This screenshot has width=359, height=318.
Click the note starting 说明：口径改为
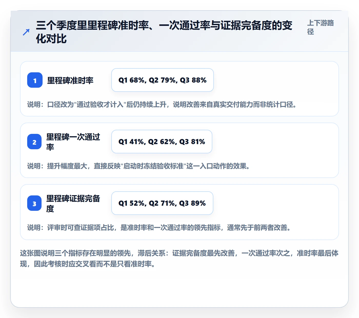pyautogui.click(x=162, y=105)
